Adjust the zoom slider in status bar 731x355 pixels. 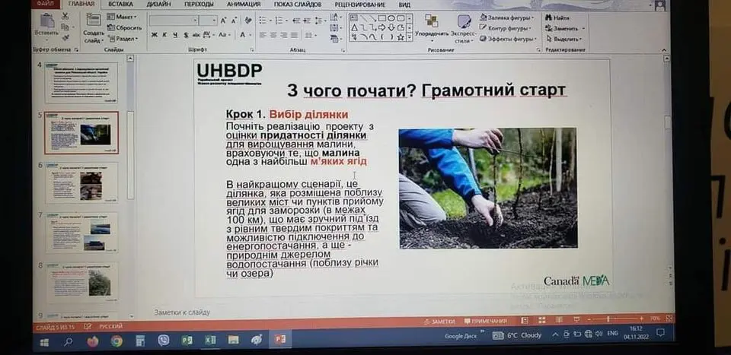608,319
